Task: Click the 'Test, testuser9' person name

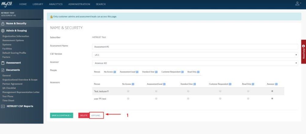Action: coord(101,91)
